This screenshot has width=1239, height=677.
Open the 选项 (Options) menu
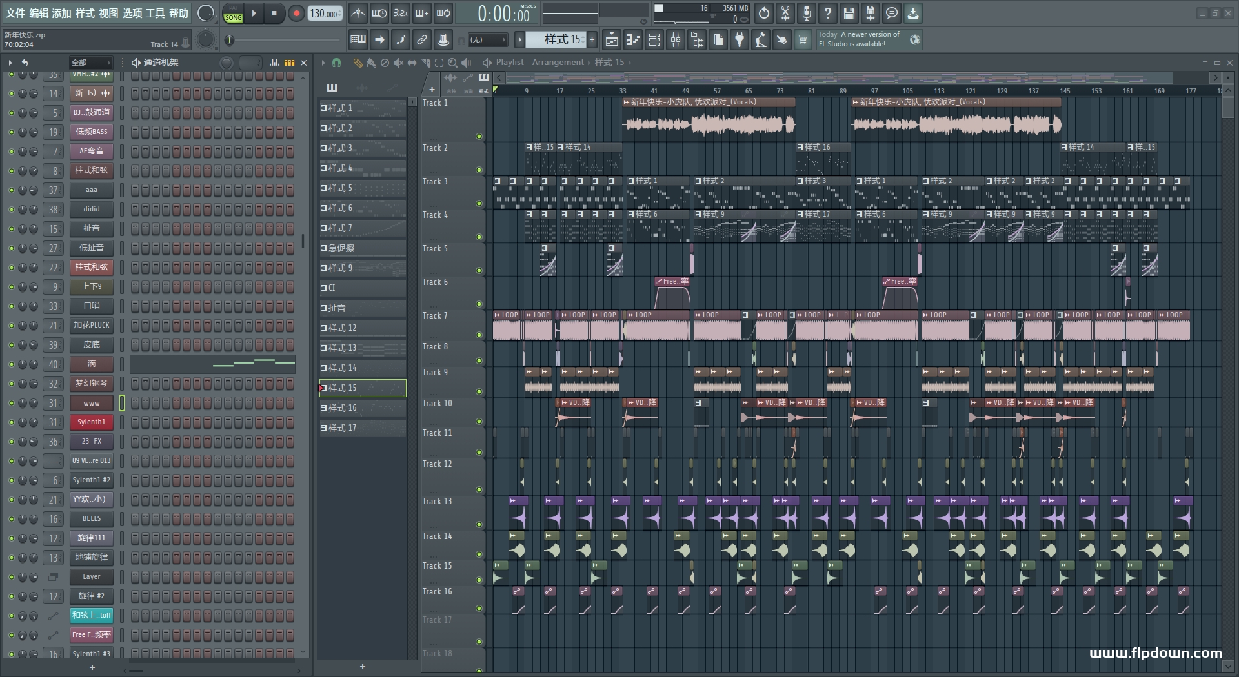[132, 13]
